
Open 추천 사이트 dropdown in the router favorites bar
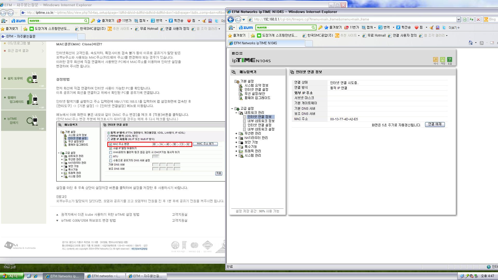[x=348, y=36]
